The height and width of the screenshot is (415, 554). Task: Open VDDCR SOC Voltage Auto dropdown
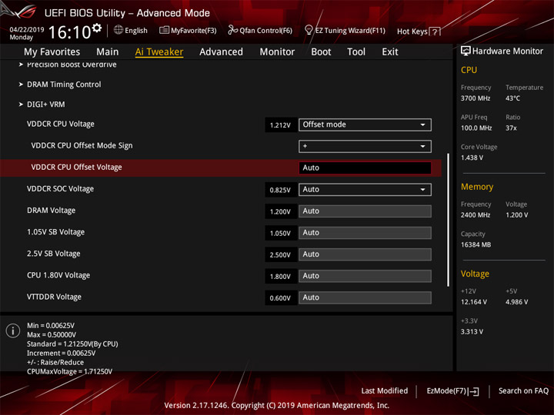click(365, 190)
